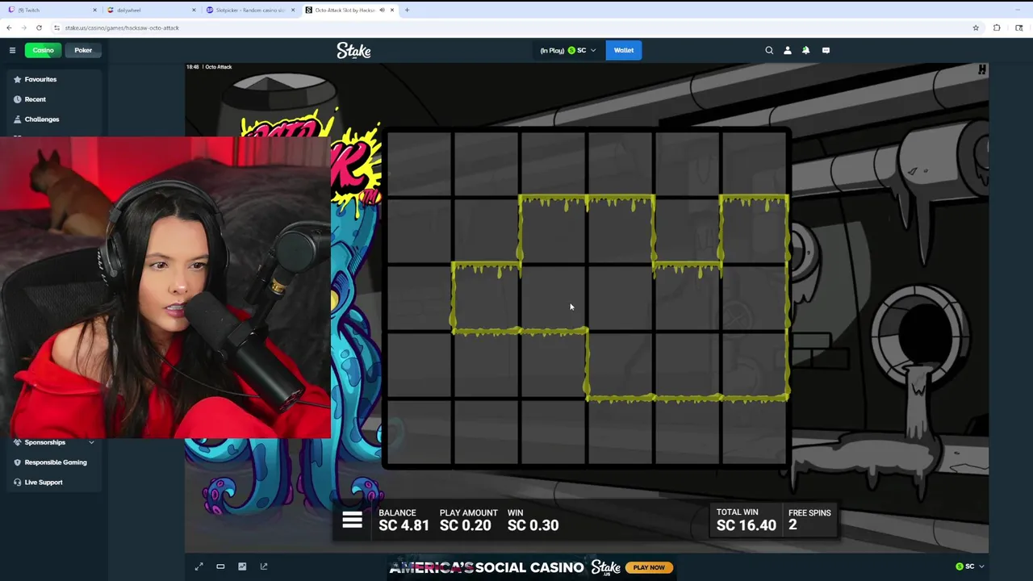The image size is (1033, 581).
Task: Toggle theatre mode icon
Action: coord(220,566)
